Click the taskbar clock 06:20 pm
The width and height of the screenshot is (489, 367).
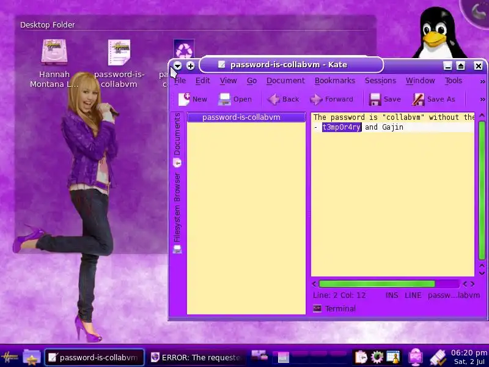click(x=469, y=353)
